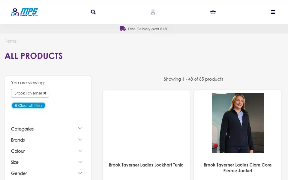Open the user account icon
Viewport: 288px width, 180px height.
[153, 12]
